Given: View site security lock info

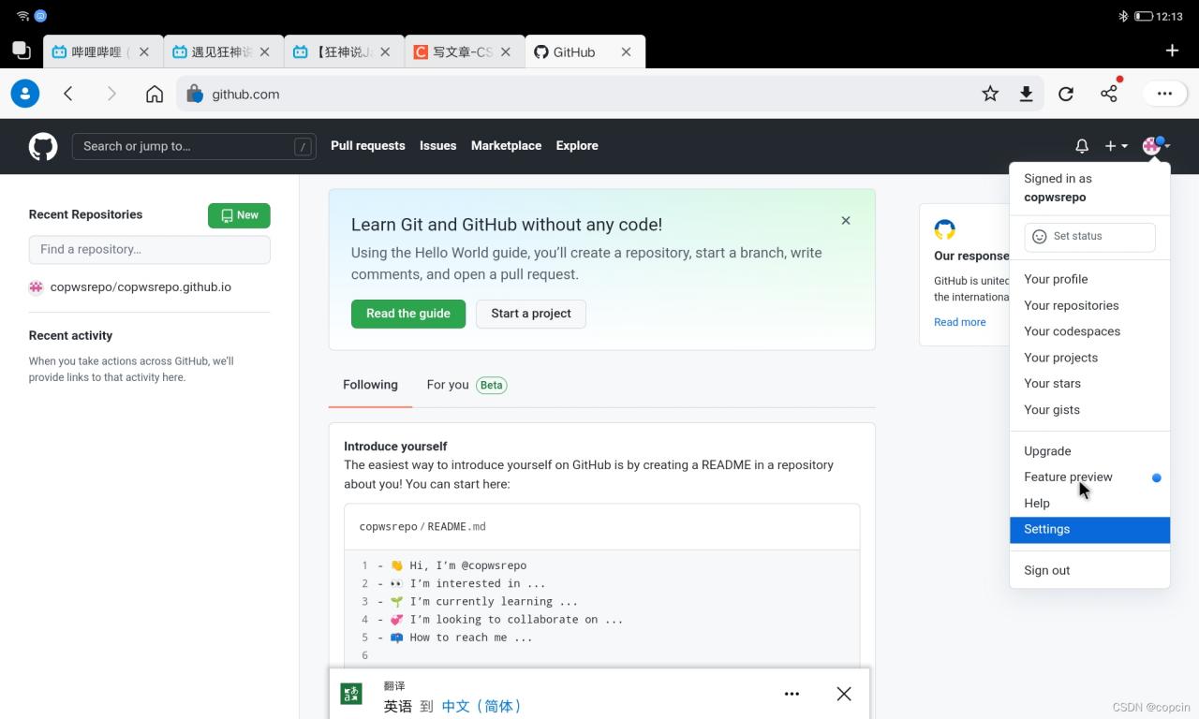Looking at the screenshot, I should pyautogui.click(x=194, y=94).
